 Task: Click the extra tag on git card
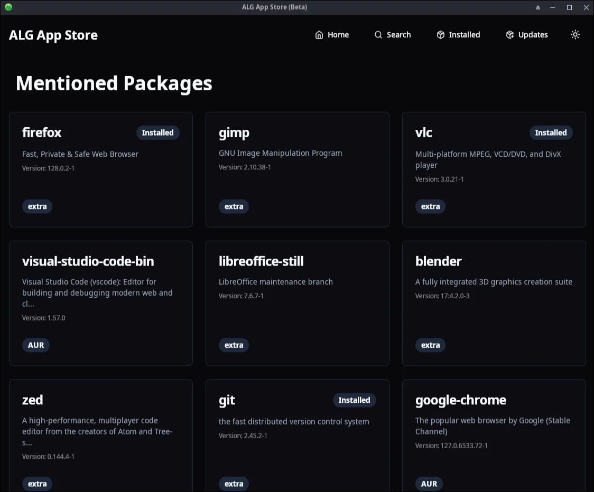point(234,484)
